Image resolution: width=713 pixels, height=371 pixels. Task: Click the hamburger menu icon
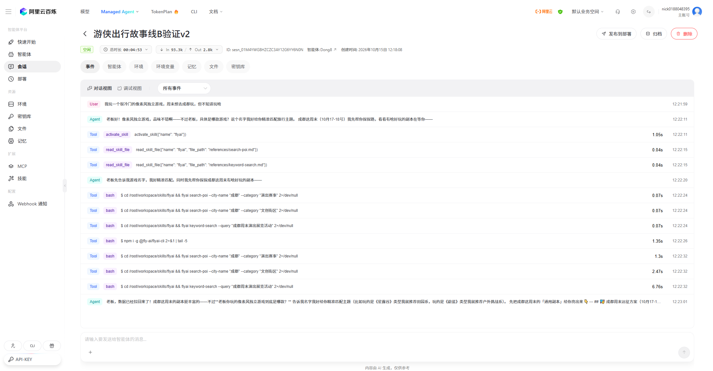click(8, 12)
